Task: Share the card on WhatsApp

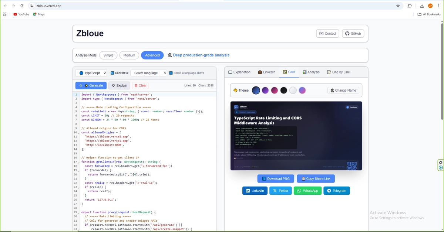Action: [x=307, y=191]
